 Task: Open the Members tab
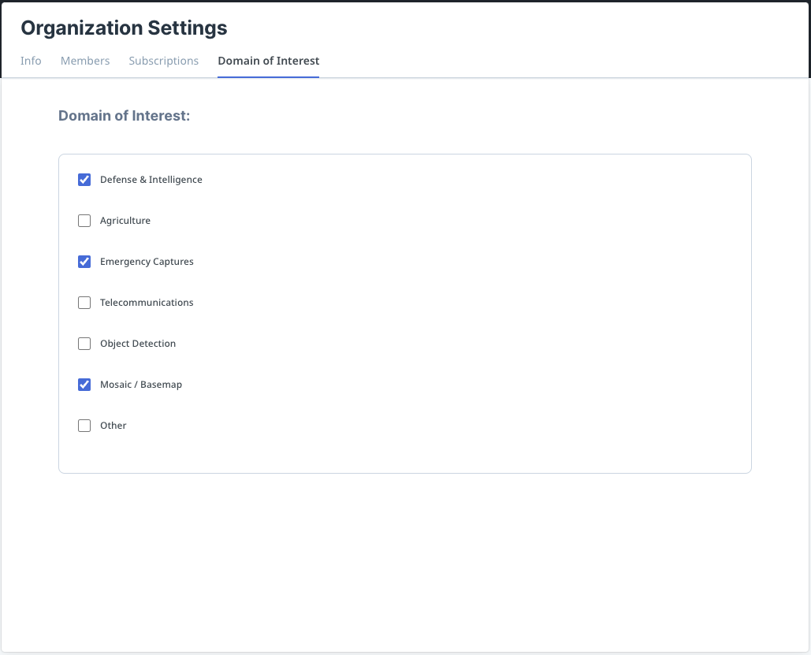coord(85,61)
